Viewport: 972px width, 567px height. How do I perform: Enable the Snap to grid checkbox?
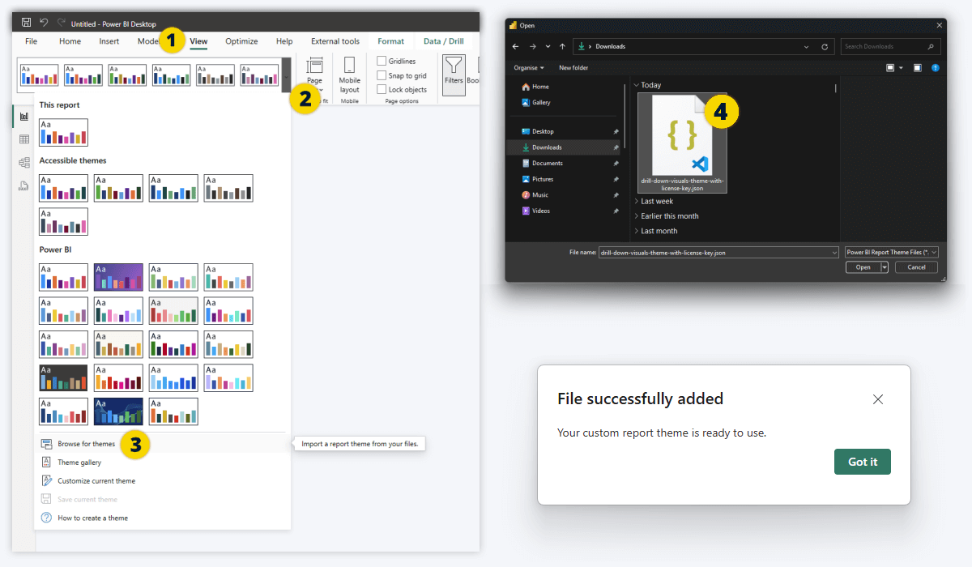(x=382, y=75)
